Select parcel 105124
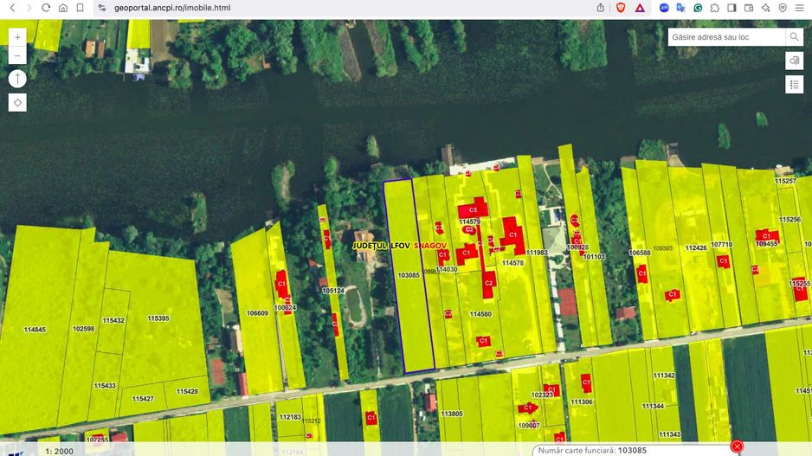Viewport: 812px width, 456px height. coord(333,291)
